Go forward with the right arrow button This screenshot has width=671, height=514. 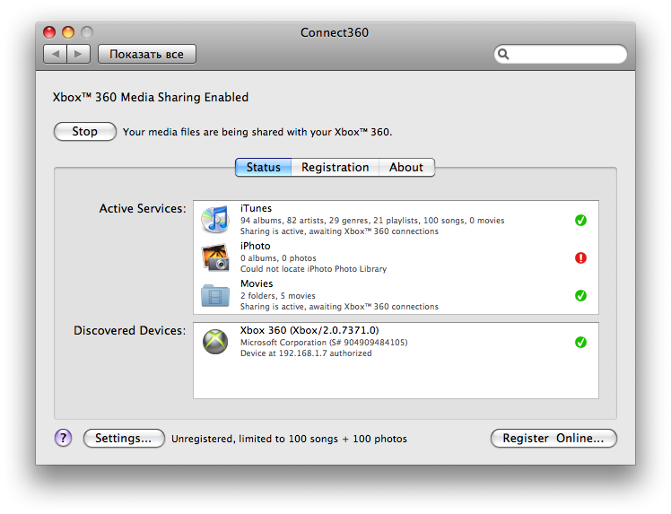[78, 54]
